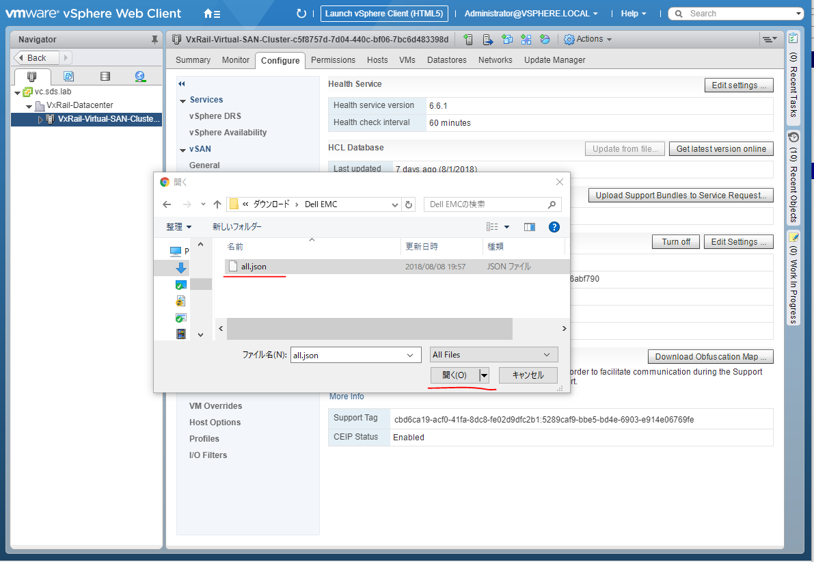Click the Dell EMC search field
814x562 pixels.
point(493,204)
